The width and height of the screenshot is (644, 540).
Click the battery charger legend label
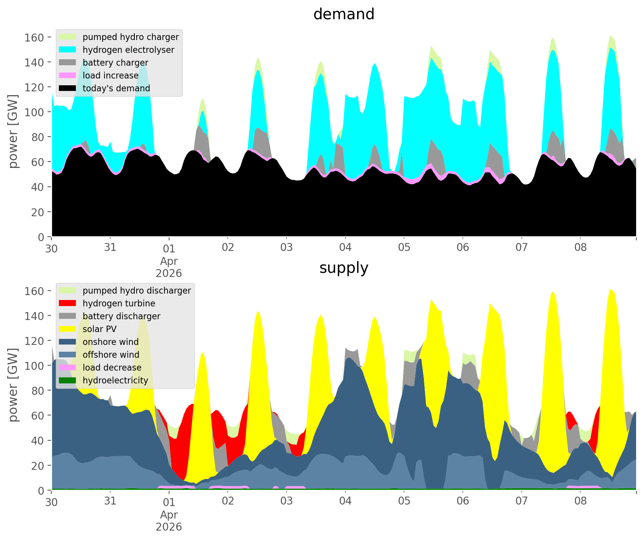[x=115, y=63]
